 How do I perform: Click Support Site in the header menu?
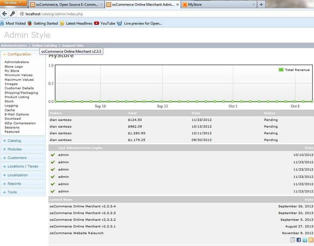73,45
